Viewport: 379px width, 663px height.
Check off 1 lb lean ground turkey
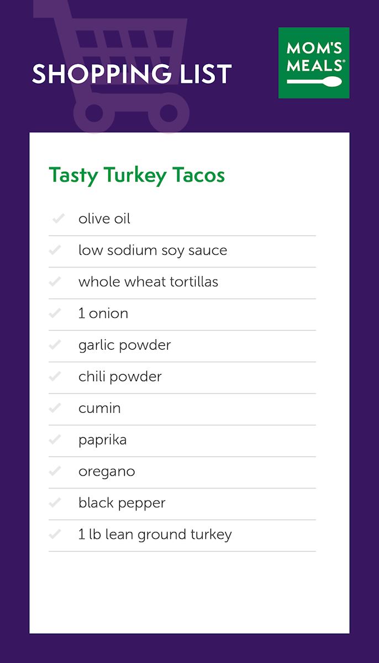pos(56,534)
